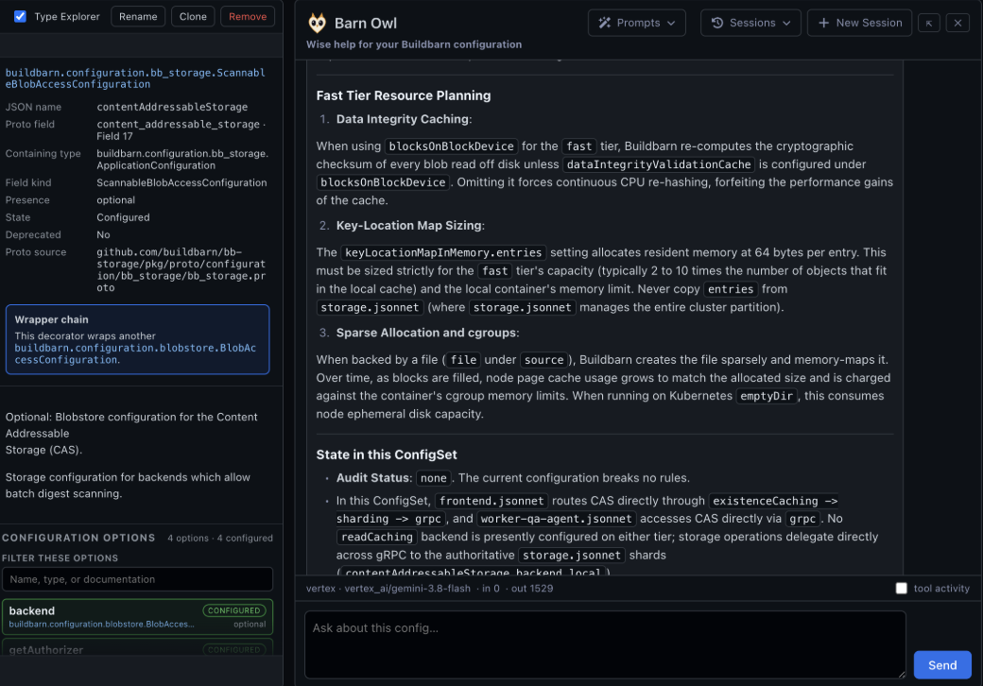983x686 pixels.
Task: Click the CONFIGURED badge on backend
Action: (x=233, y=610)
